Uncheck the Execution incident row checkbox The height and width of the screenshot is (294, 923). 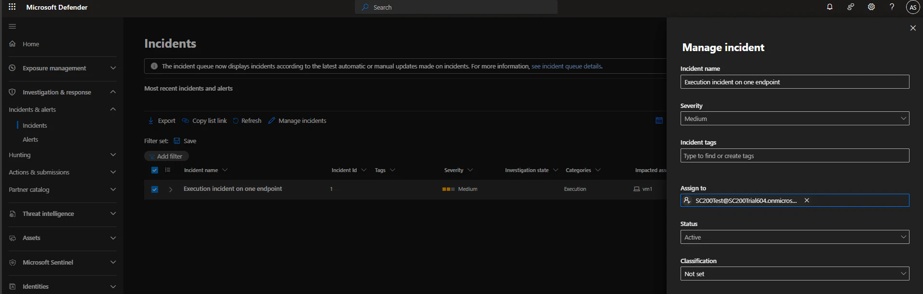point(155,189)
